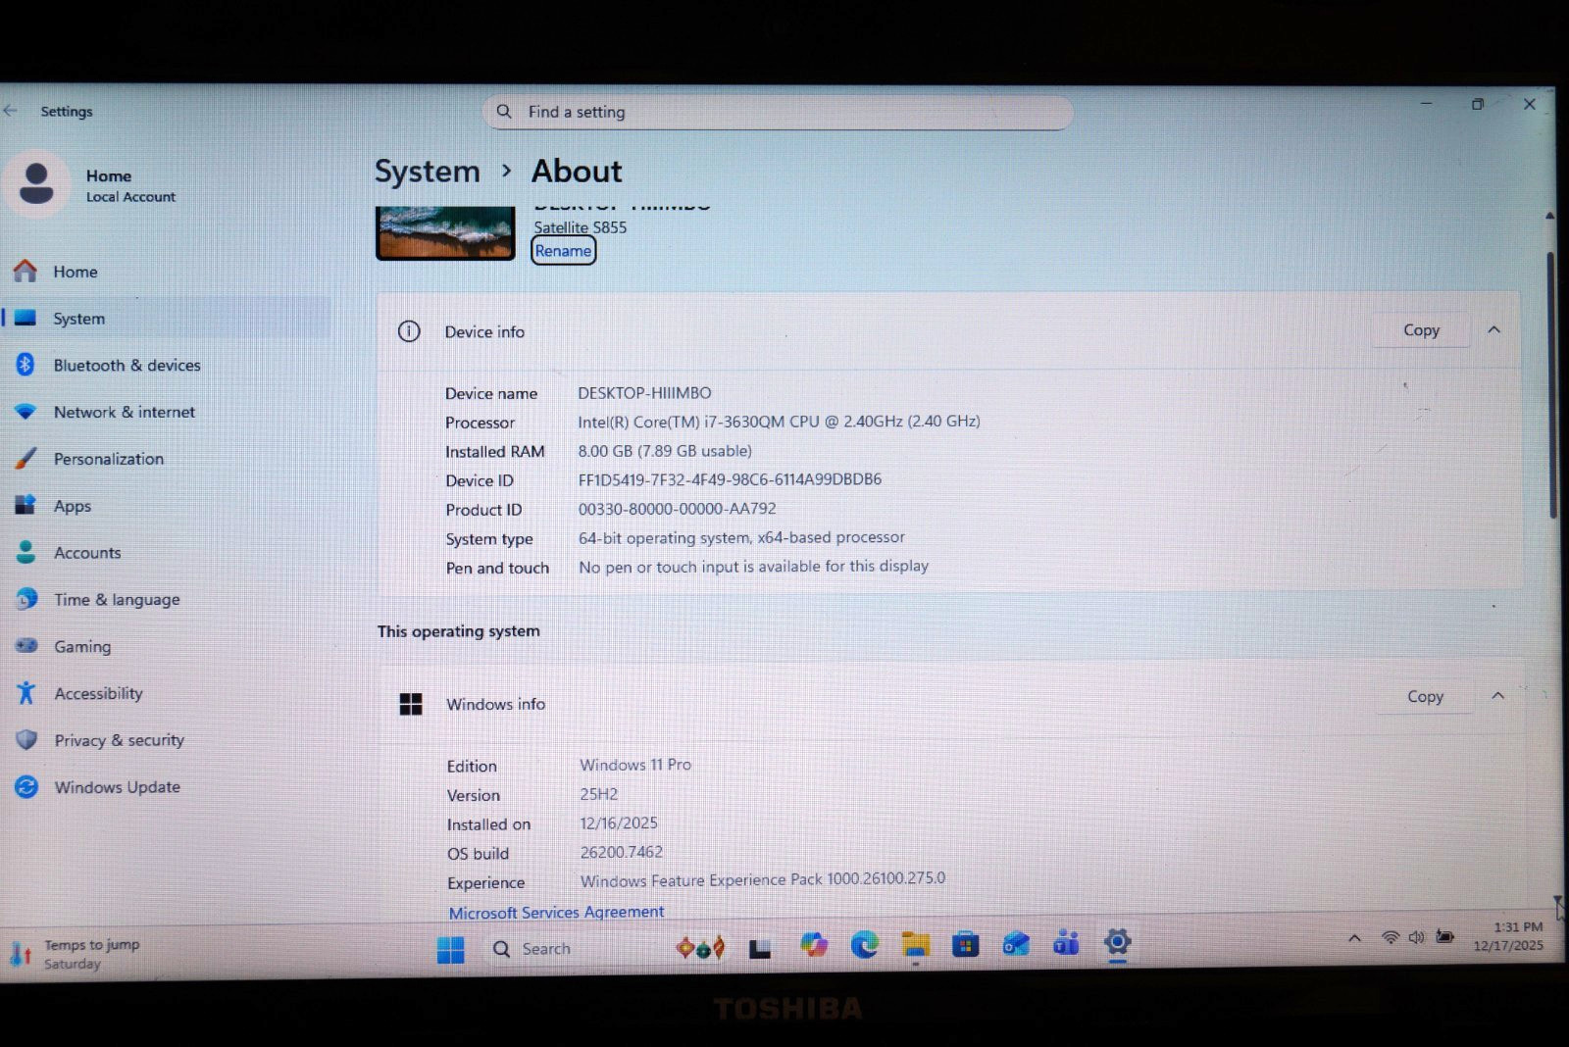Launch Copilot from the taskbar

point(813,945)
